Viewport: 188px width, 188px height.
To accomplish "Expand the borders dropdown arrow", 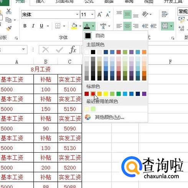I will point(64,26).
